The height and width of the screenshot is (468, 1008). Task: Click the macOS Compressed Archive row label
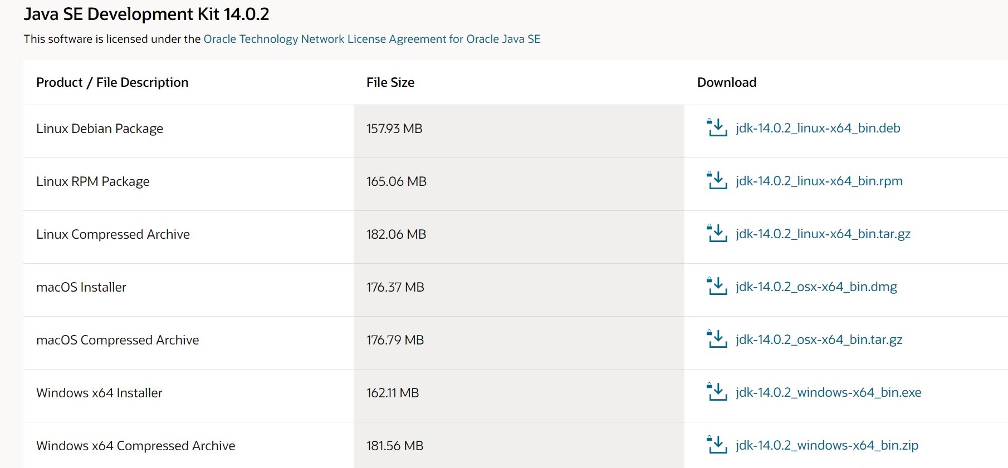pos(118,340)
